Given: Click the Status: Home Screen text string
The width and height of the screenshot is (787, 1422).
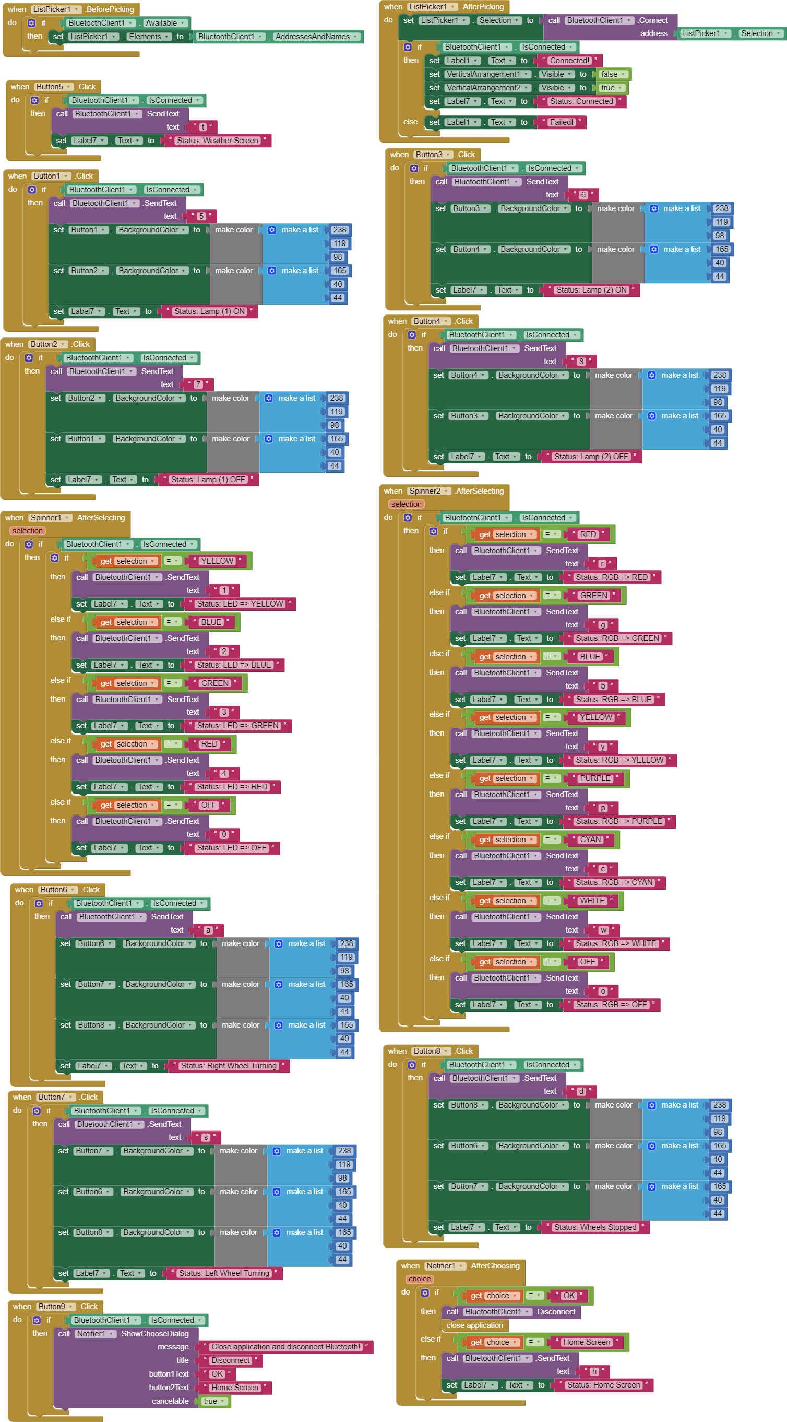Looking at the screenshot, I should click(x=603, y=1385).
